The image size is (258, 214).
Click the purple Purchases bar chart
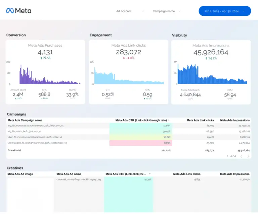(50, 74)
